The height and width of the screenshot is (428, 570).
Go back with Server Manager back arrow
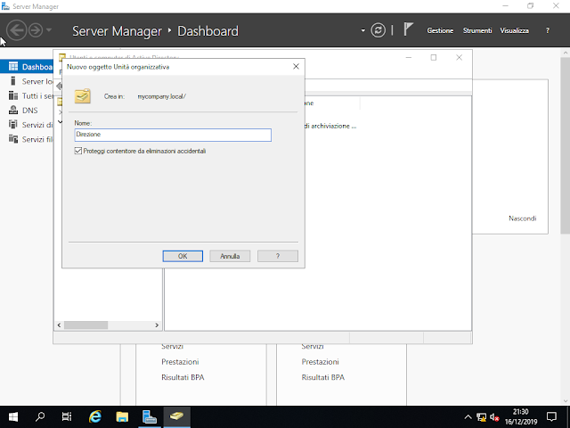point(17,29)
